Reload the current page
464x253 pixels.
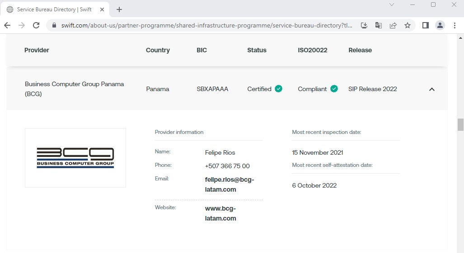tap(36, 25)
